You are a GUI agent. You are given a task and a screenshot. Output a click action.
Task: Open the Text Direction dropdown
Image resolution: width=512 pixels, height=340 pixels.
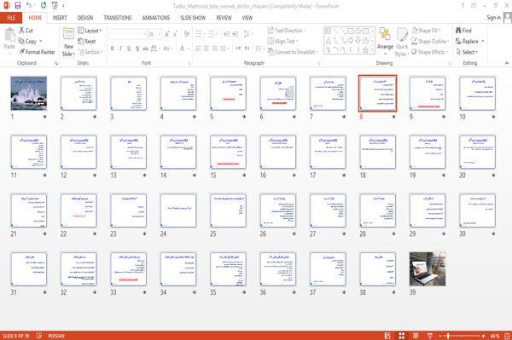pyautogui.click(x=287, y=31)
